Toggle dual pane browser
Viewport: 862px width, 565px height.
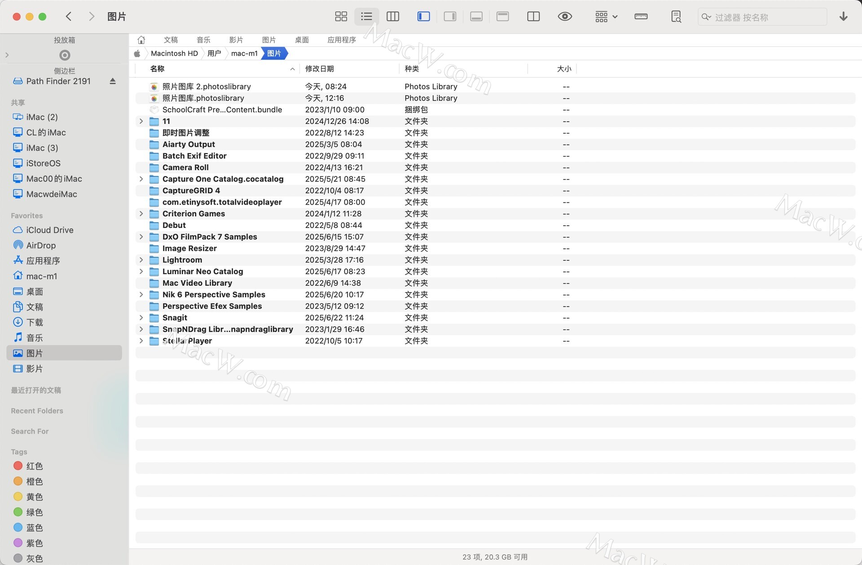point(533,17)
